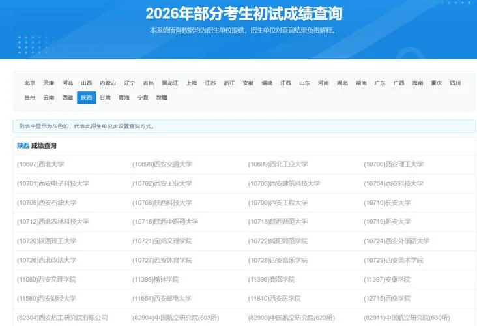Image resolution: width=477 pixels, height=326 pixels.
Task: Select (10728)西安音乐学院 entry
Action: point(278,260)
